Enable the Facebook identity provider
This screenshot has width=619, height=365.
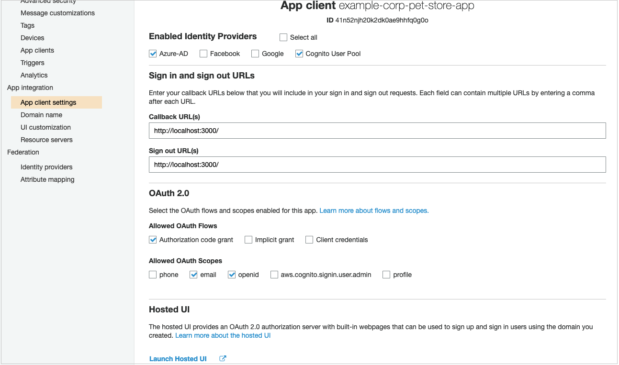pyautogui.click(x=203, y=53)
